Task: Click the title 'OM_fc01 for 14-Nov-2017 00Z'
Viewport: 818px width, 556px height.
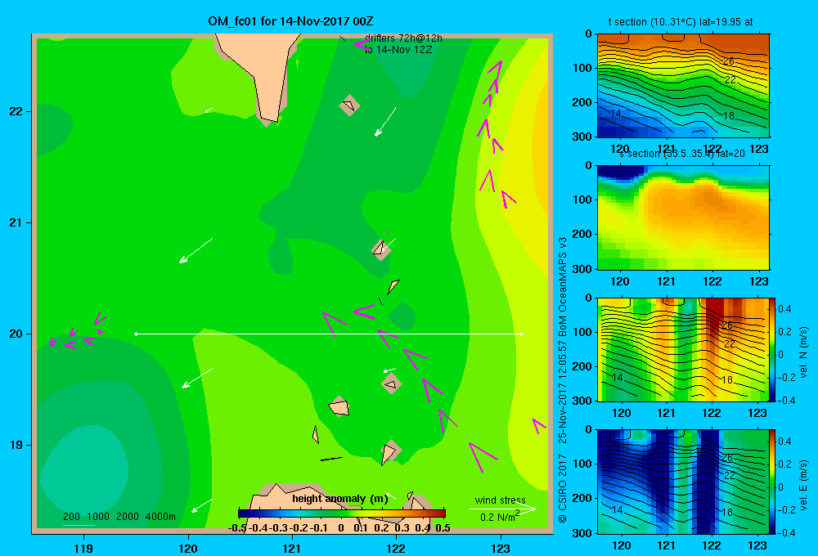Action: (290, 21)
